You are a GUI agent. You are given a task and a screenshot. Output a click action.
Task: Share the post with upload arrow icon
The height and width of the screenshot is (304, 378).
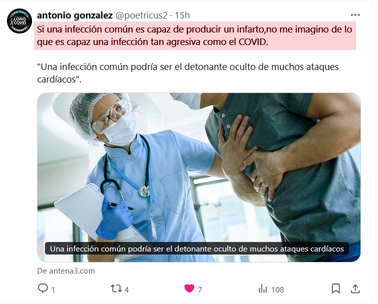pyautogui.click(x=355, y=288)
